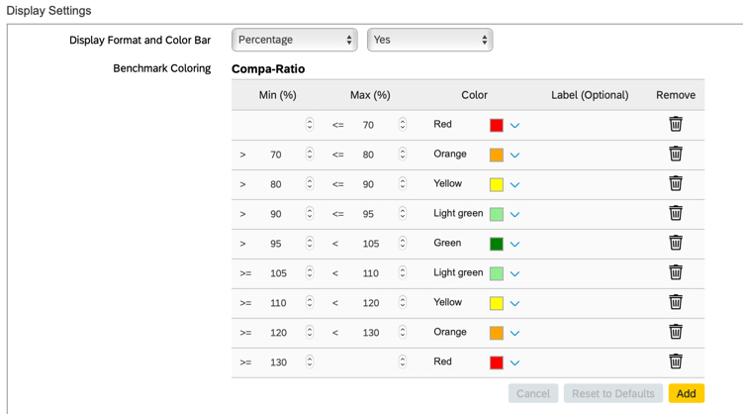Image resolution: width=743 pixels, height=414 pixels.
Task: Remove the Orange 70 to 80 row
Action: tap(675, 154)
